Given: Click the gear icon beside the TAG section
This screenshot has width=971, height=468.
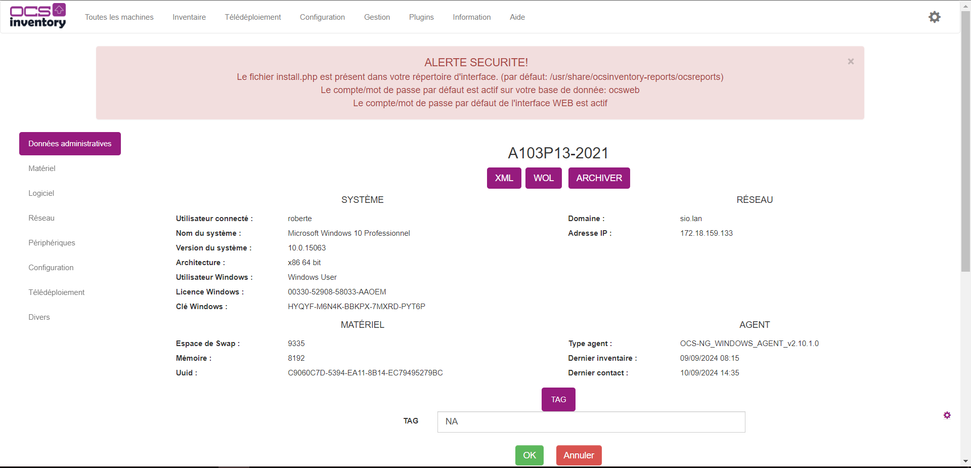Looking at the screenshot, I should coord(947,415).
